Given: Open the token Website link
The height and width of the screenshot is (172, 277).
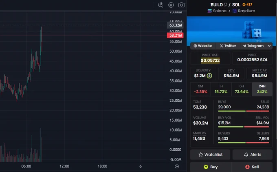Looking at the screenshot, I should (x=202, y=46).
